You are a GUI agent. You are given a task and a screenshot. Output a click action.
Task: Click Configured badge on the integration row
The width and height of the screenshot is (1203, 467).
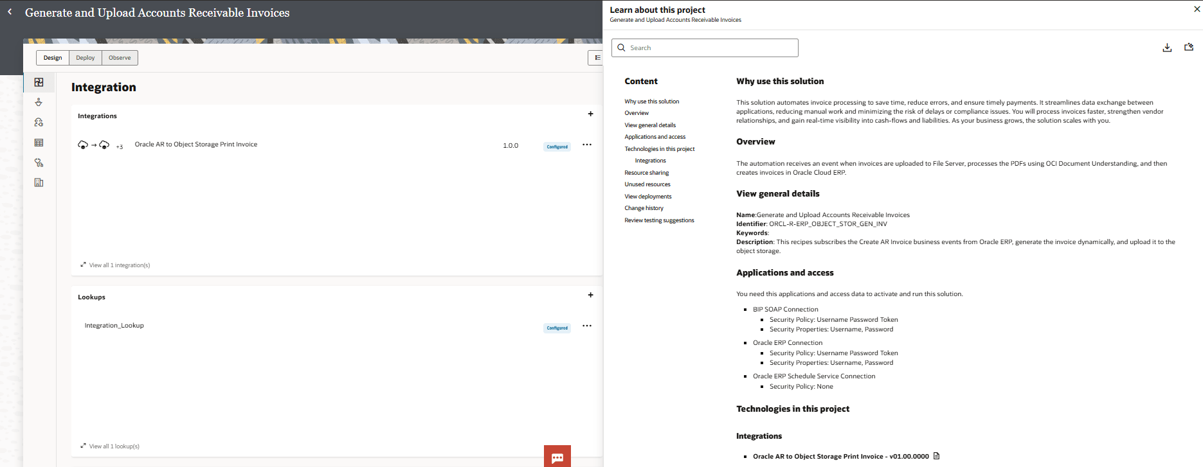(x=557, y=146)
